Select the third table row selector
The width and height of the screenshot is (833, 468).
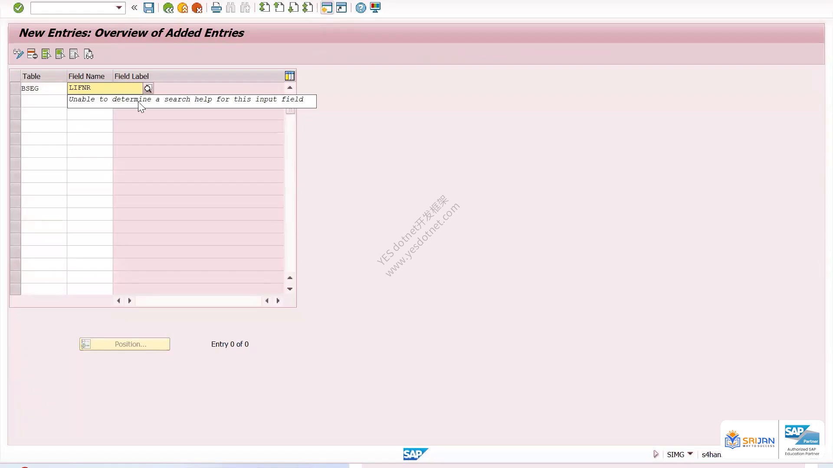[15, 114]
